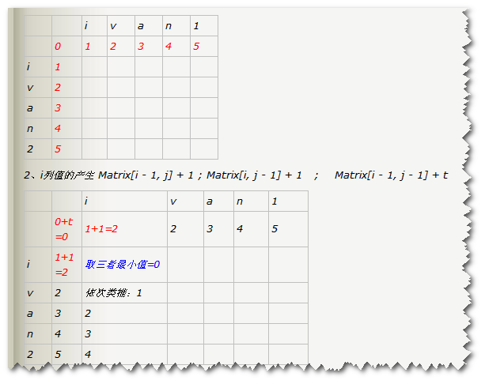Click row label 'v' in second table
Image resolution: width=485 pixels, height=384 pixels.
tap(30, 293)
